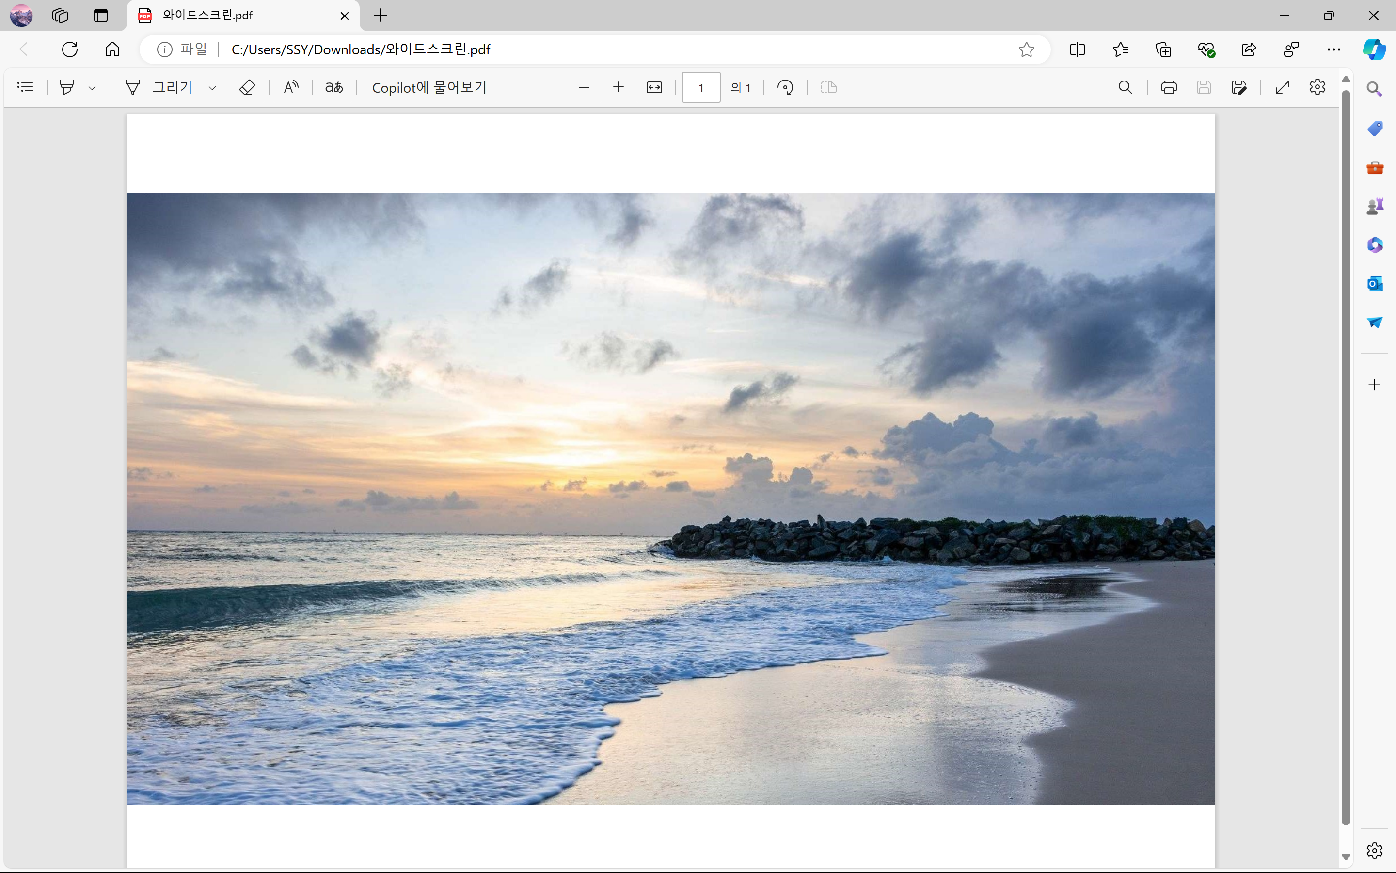Toggle the table of contents pane
This screenshot has width=1396, height=873.
pos(25,87)
